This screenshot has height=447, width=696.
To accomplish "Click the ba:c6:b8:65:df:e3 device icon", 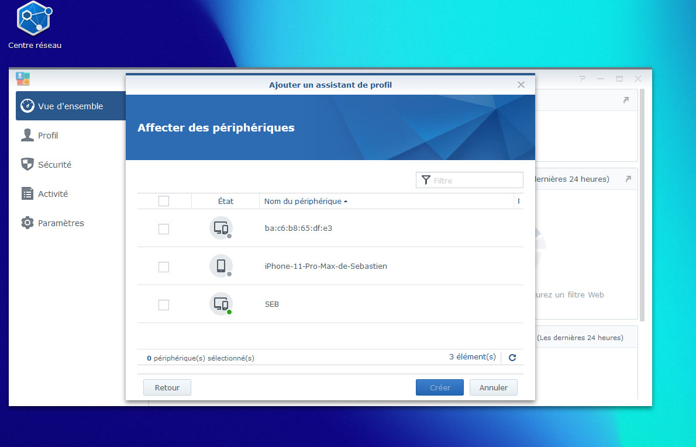I will pos(221,228).
